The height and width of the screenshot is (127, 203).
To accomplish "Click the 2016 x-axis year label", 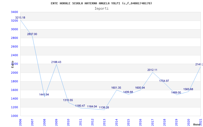I will pos(141,122).
